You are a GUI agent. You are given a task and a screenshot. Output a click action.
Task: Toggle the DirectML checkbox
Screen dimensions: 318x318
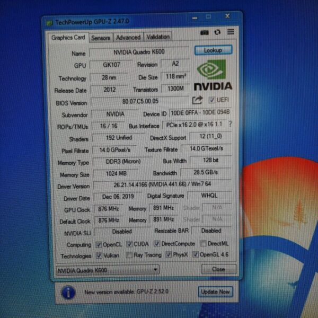pos(204,244)
